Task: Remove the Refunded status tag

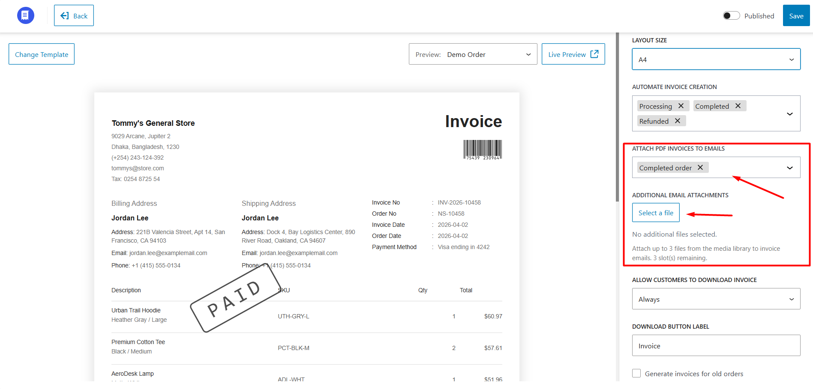Action: tap(678, 121)
